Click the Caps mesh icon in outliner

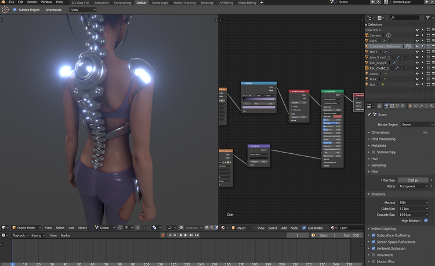tap(367, 41)
